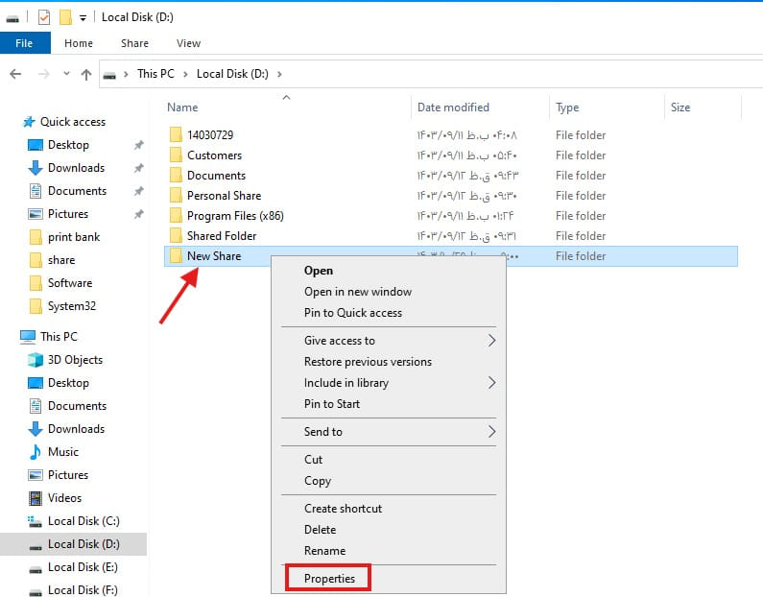This screenshot has width=763, height=597.
Task: Select the New Share folder icon
Action: (176, 256)
